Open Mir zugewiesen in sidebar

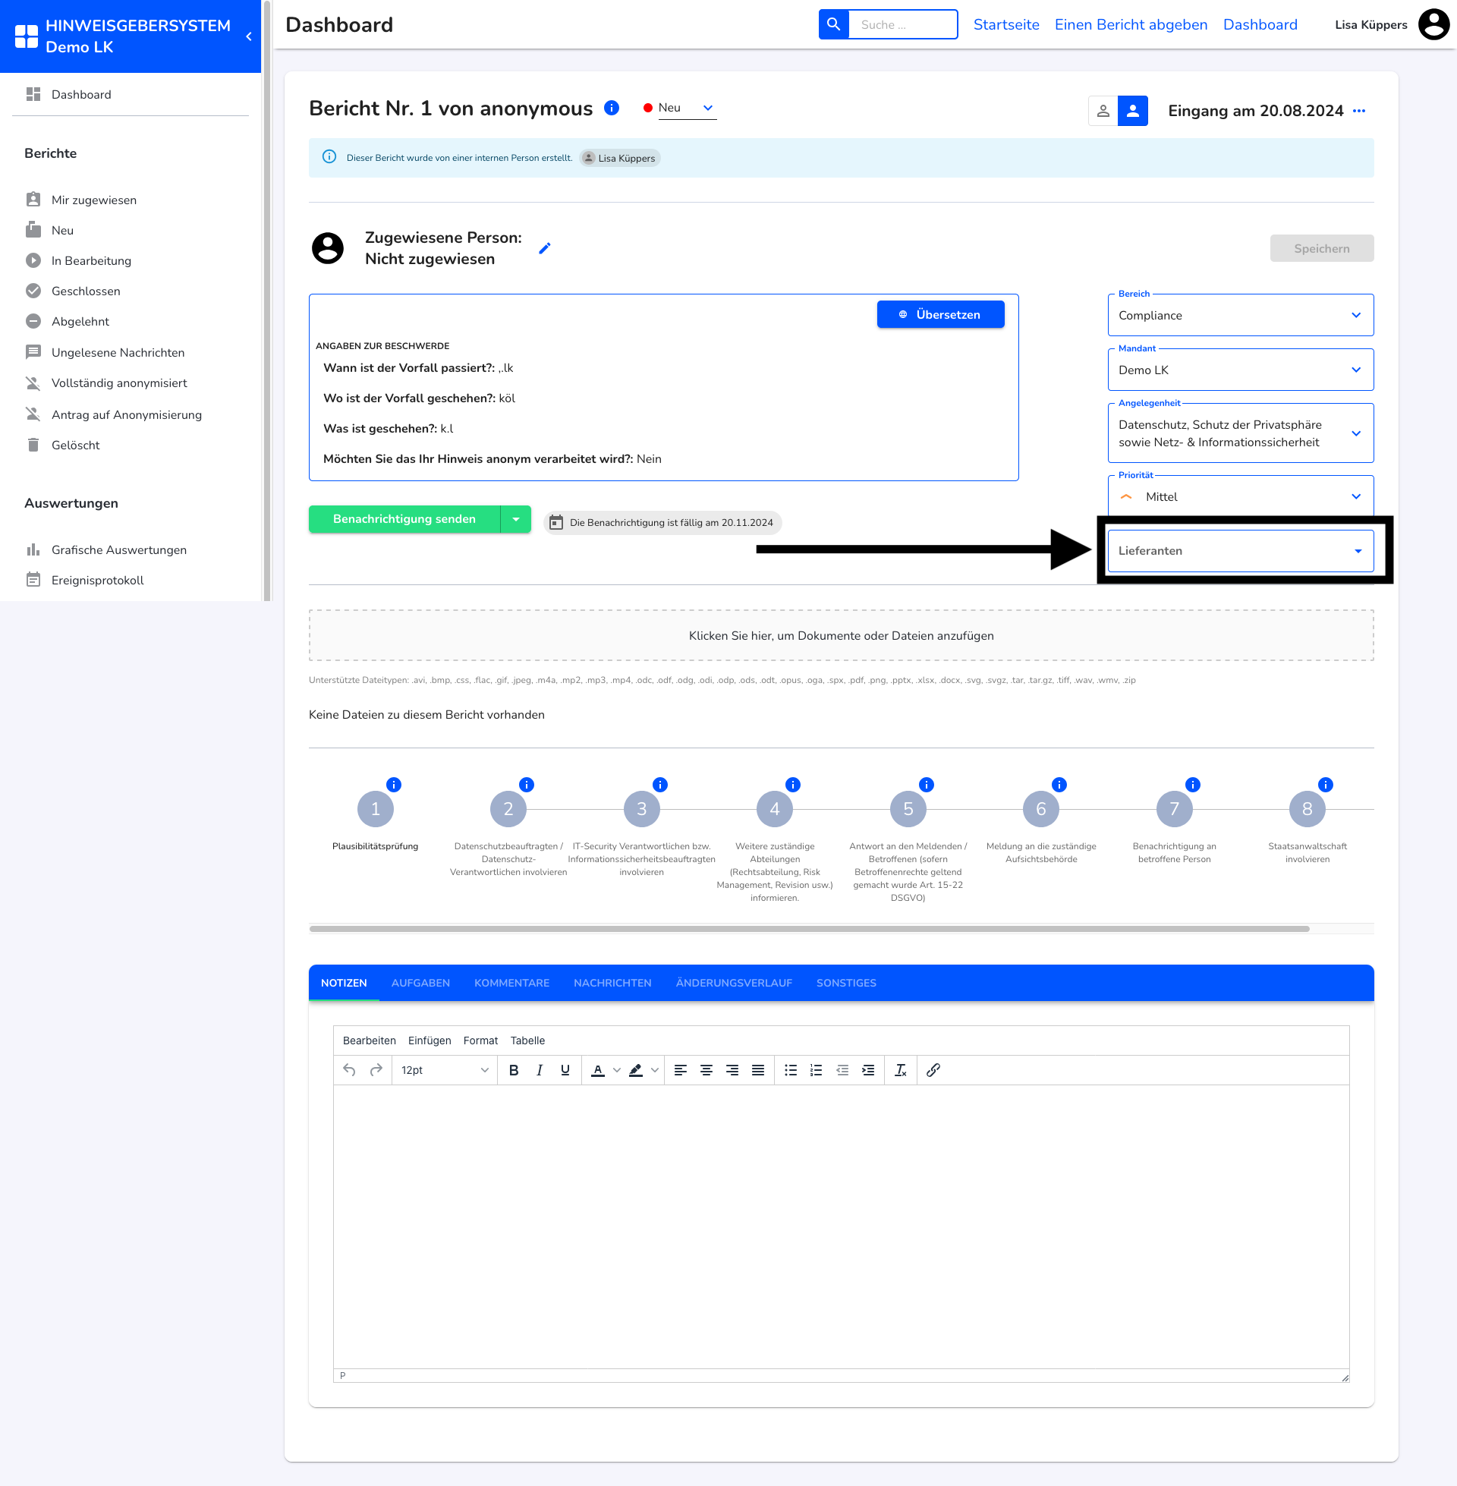click(93, 200)
